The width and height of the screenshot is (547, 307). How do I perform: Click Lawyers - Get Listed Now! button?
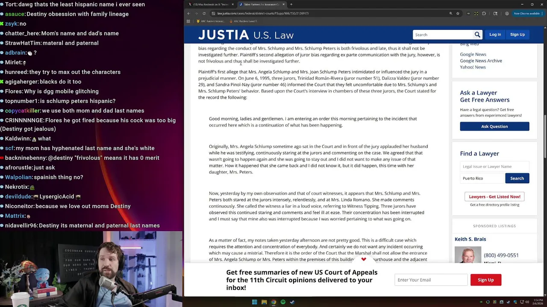[x=494, y=197]
